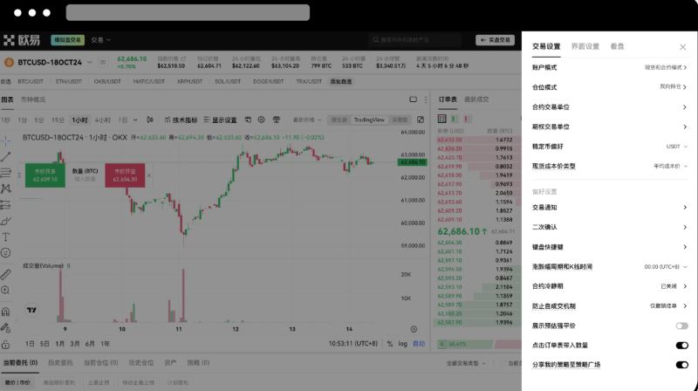Select the ruler measure tool
This screenshot has width=698, height=391.
(6, 274)
